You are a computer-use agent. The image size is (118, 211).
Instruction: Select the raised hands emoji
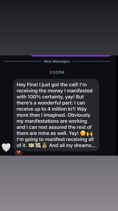[x=89, y=133]
